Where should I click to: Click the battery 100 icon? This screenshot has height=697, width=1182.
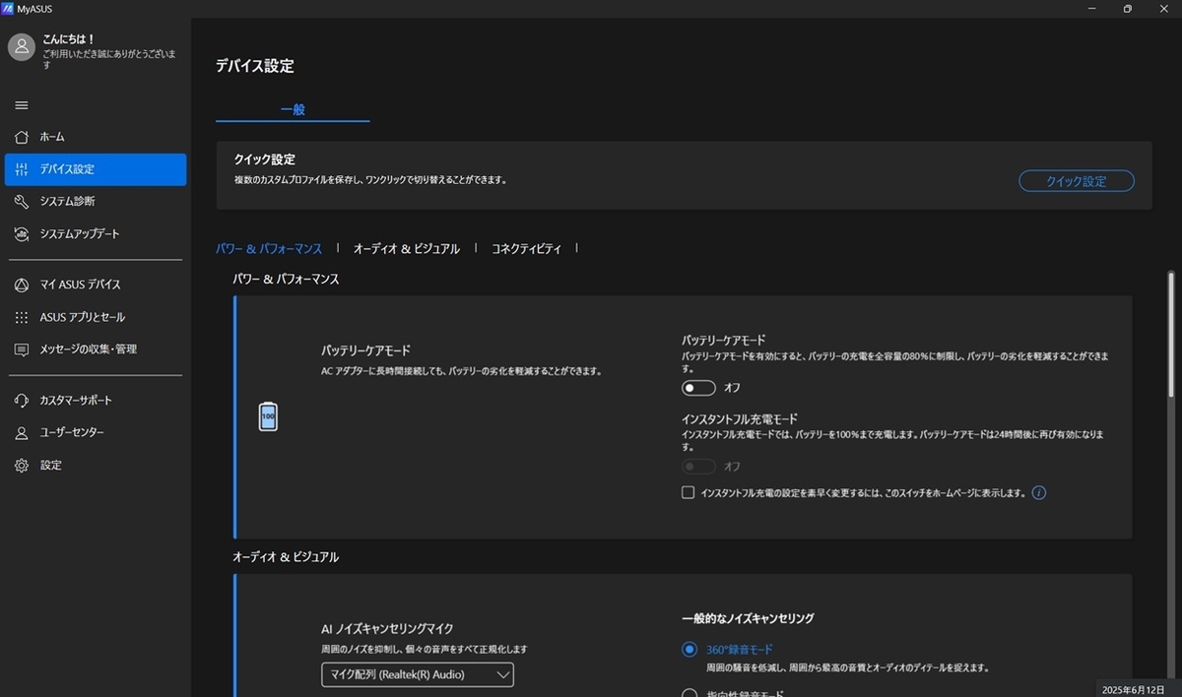pyautogui.click(x=267, y=417)
